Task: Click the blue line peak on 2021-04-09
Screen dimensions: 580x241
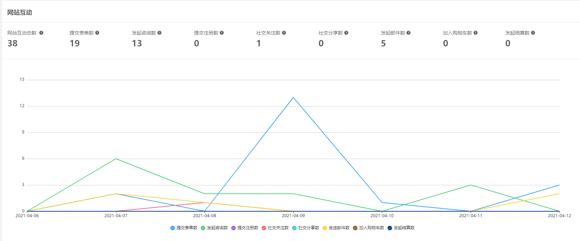Action: 293,98
